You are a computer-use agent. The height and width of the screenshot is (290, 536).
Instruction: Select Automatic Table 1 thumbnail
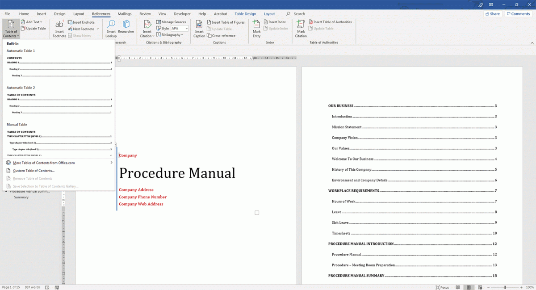59,66
